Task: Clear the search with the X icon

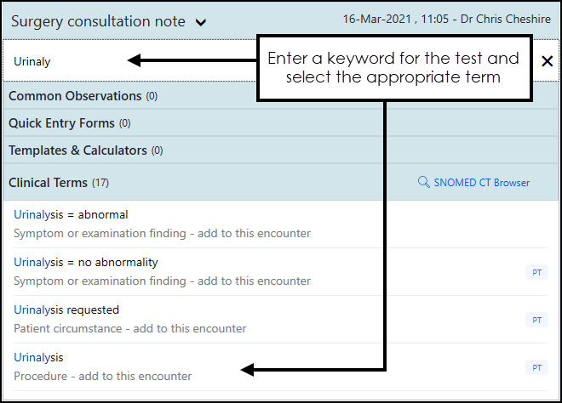Action: click(x=547, y=61)
